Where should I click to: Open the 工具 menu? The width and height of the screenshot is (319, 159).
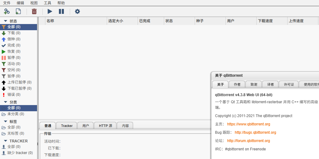[x=48, y=3]
